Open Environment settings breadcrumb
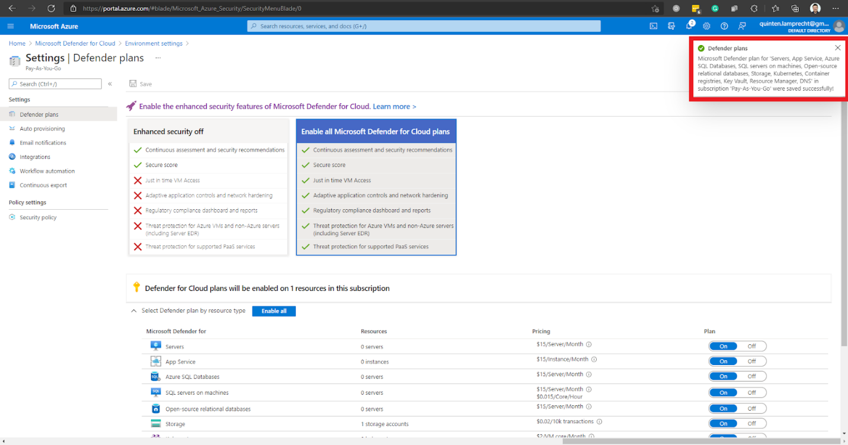 point(154,43)
